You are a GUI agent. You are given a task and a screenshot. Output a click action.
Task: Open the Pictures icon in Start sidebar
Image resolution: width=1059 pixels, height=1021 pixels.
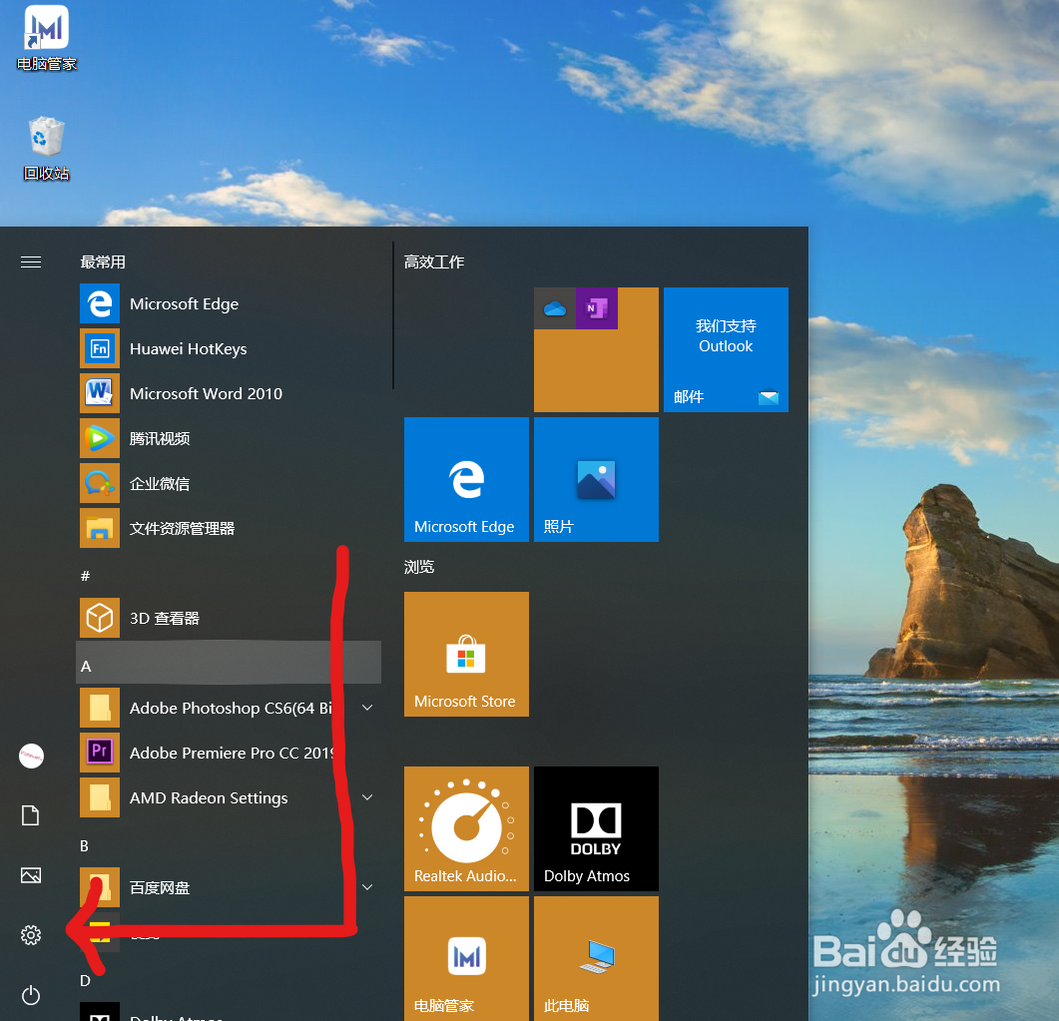point(30,876)
